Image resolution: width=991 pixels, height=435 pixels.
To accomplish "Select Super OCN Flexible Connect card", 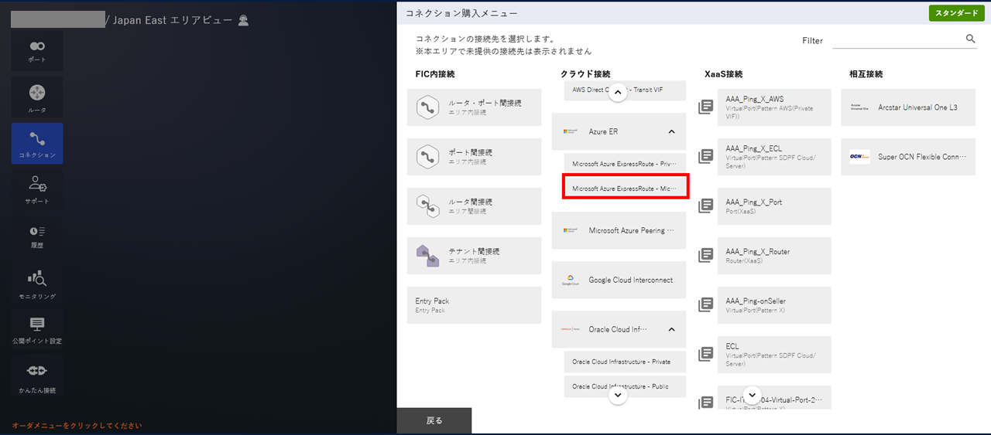I will (x=908, y=157).
